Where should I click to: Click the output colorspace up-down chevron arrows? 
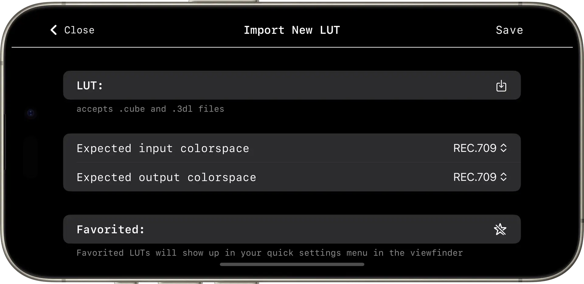pos(503,177)
